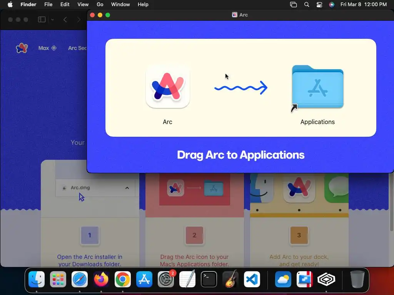Image resolution: width=394 pixels, height=295 pixels.
Task: Open the blue-and-red window app in the dock
Action: pyautogui.click(x=305, y=279)
